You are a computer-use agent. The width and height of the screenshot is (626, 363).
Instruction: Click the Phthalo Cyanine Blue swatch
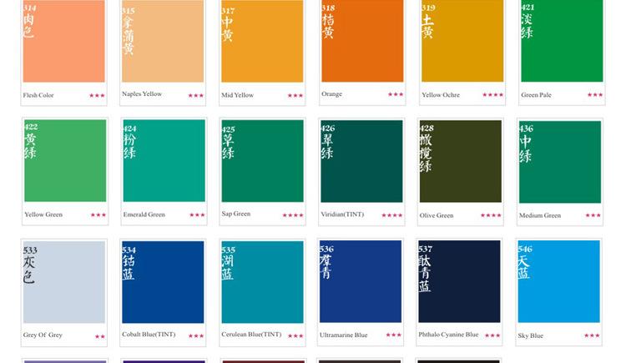coord(459,282)
